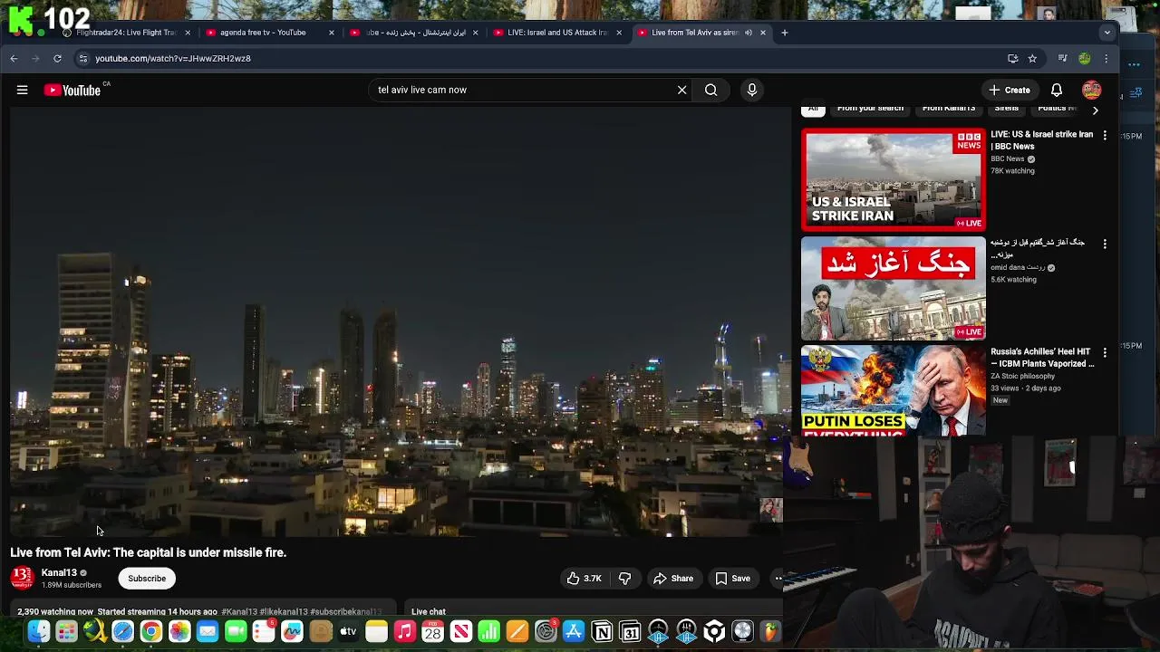Screen dimensions: 1160x652
Task: Go back with the browser arrow
Action: point(14,58)
